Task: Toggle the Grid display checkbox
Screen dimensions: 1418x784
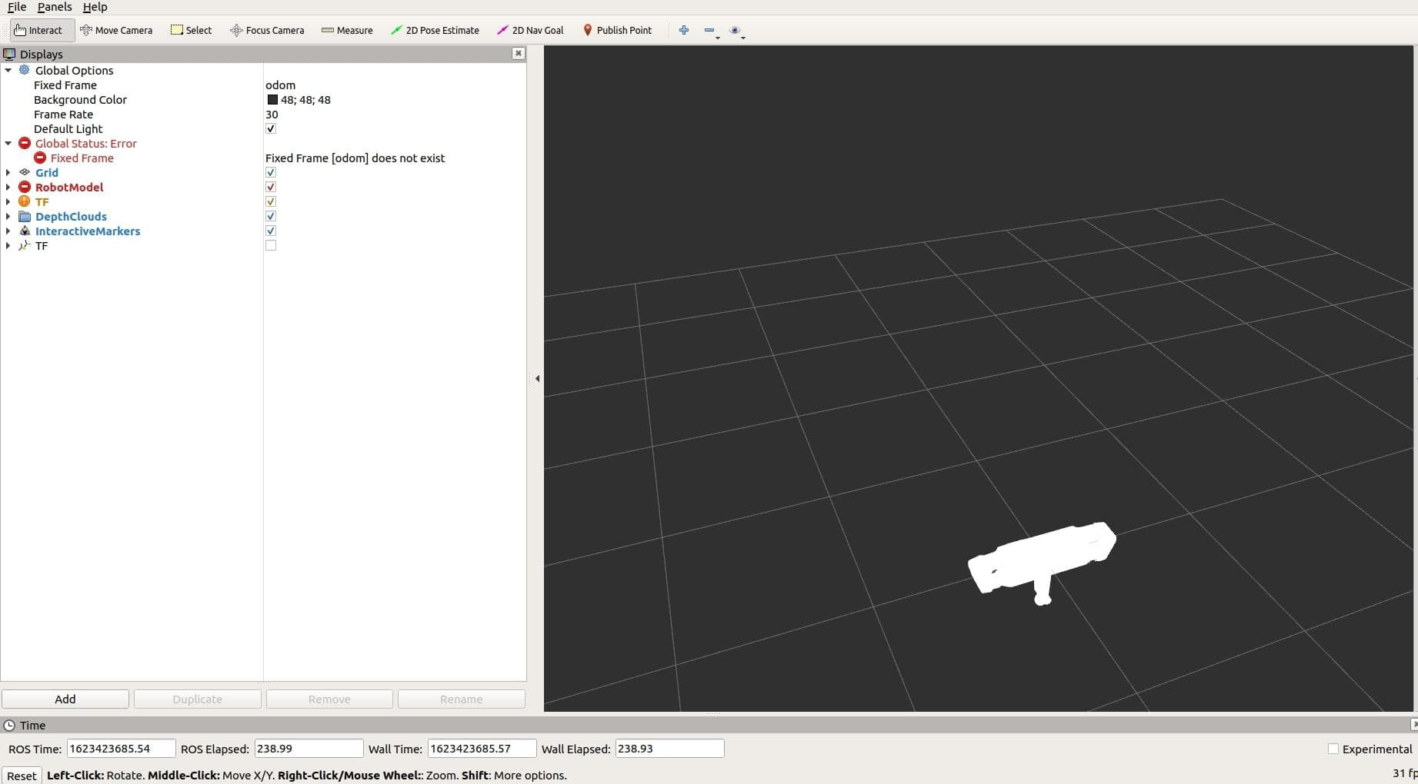Action: click(x=271, y=172)
